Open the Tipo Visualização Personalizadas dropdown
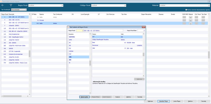Image resolution: width=211 pixels, height=104 pixels. point(19,10)
